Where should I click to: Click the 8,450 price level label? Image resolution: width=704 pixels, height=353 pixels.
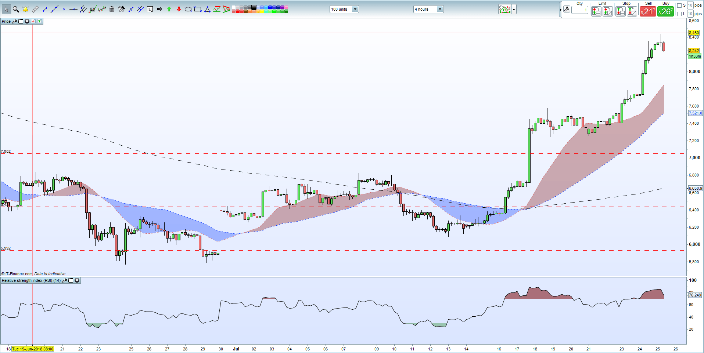click(694, 33)
